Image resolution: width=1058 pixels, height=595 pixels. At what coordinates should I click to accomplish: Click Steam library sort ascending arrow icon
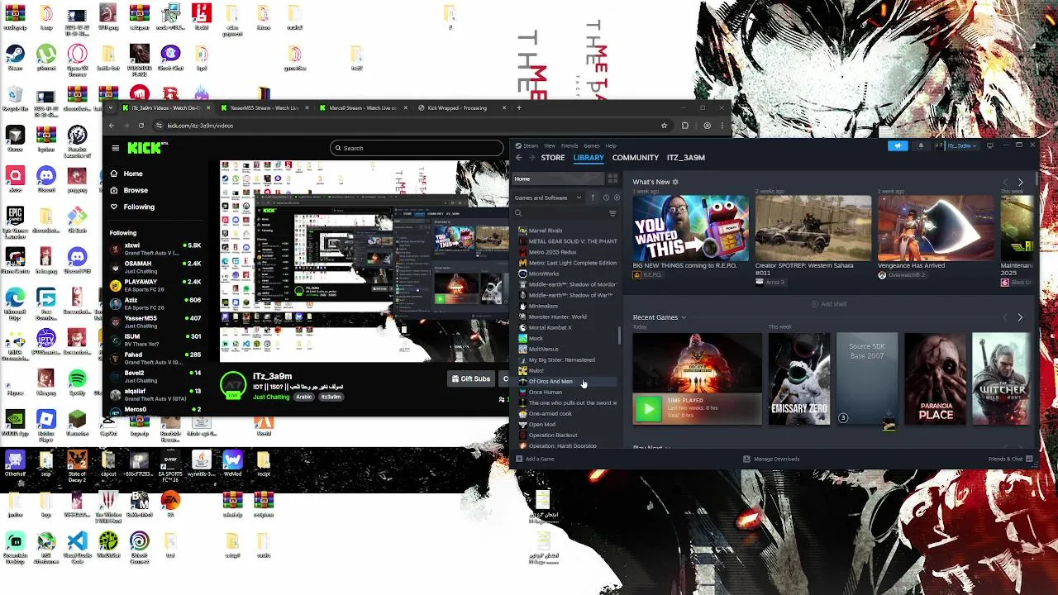[x=593, y=198]
